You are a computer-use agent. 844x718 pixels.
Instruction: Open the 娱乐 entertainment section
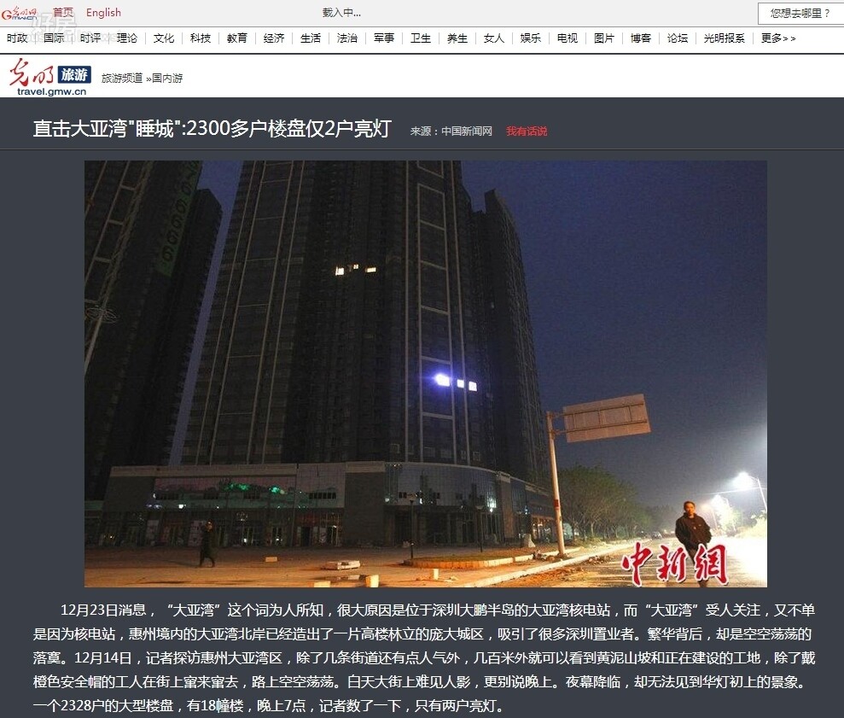[529, 38]
